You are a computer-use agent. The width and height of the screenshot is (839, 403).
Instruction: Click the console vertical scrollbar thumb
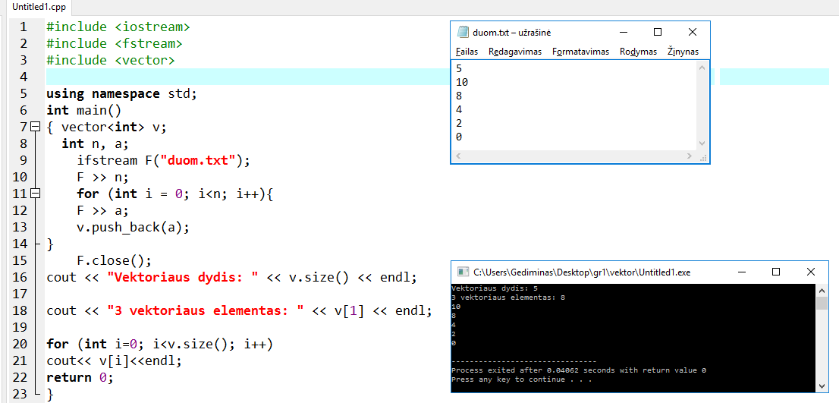(x=822, y=303)
